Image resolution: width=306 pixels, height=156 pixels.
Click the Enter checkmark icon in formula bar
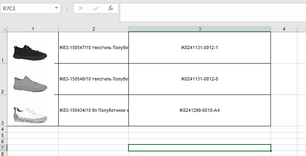tap(96, 8)
